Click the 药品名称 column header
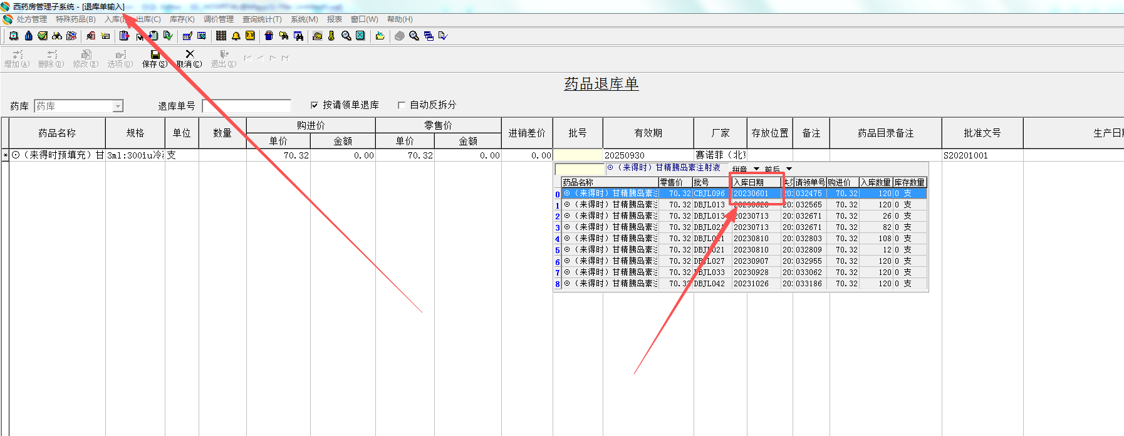Viewport: 1124px width, 436px height. 57,133
